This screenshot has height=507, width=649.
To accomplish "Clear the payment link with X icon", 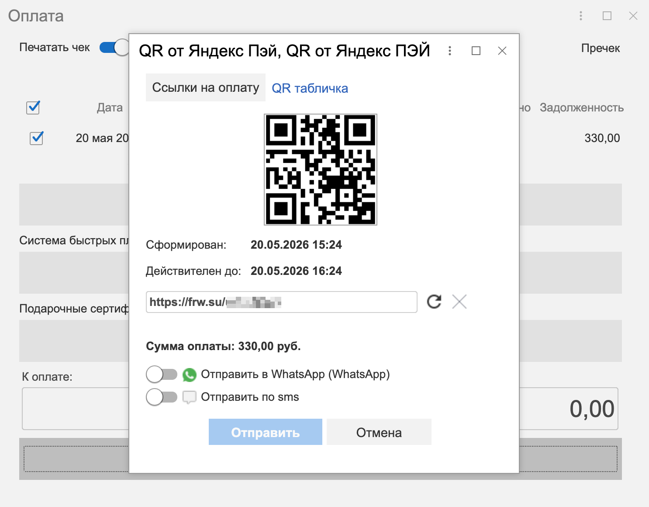I will 459,302.
